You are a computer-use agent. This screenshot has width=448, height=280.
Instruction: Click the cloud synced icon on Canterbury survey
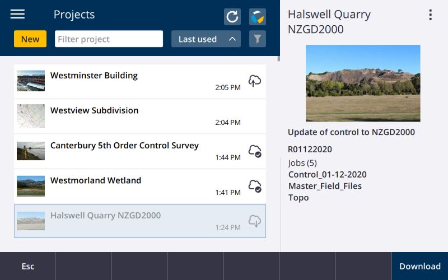click(255, 151)
